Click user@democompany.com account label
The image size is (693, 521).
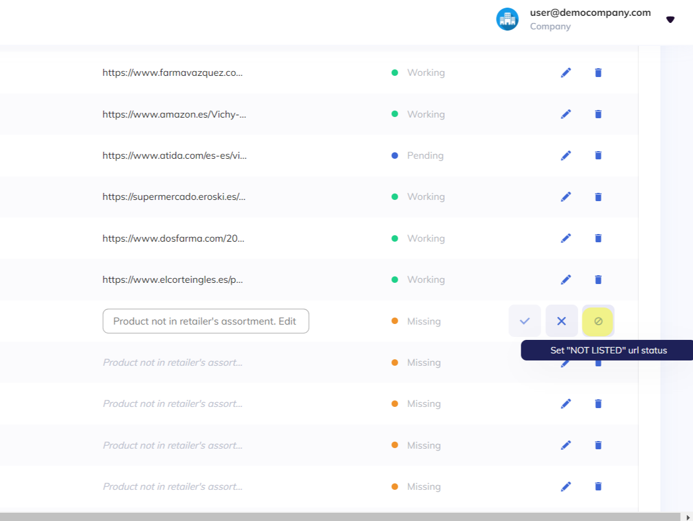pyautogui.click(x=590, y=12)
